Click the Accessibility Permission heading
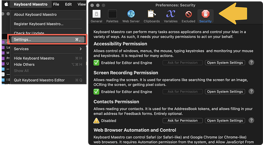The image size is (263, 145). 120,44
